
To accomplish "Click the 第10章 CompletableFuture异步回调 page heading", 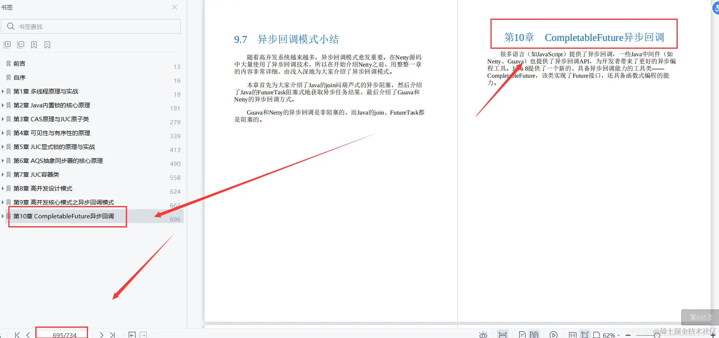I will pyautogui.click(x=584, y=37).
